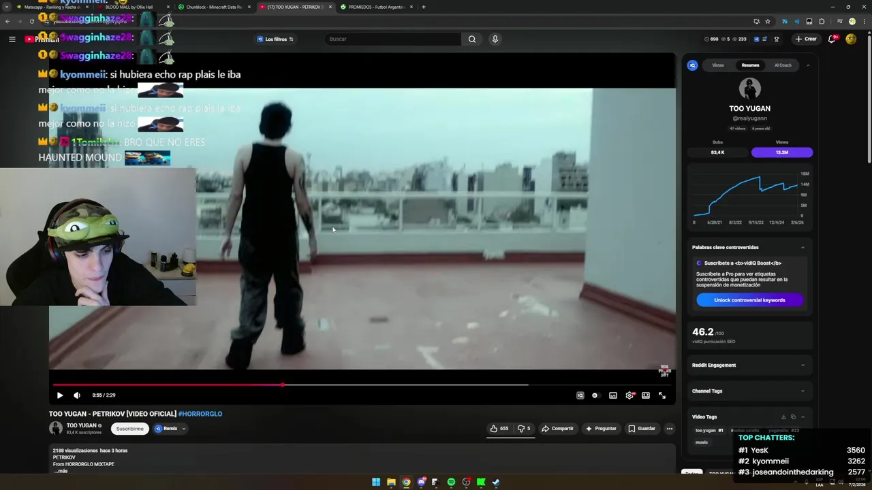Toggle autoplay switch in the player
Image resolution: width=872 pixels, height=490 pixels.
pos(595,395)
